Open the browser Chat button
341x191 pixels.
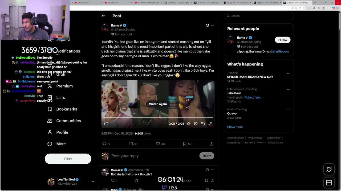pyautogui.click(x=336, y=8)
